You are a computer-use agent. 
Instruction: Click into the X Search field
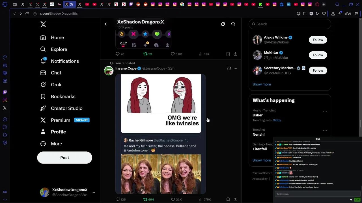pyautogui.click(x=290, y=24)
